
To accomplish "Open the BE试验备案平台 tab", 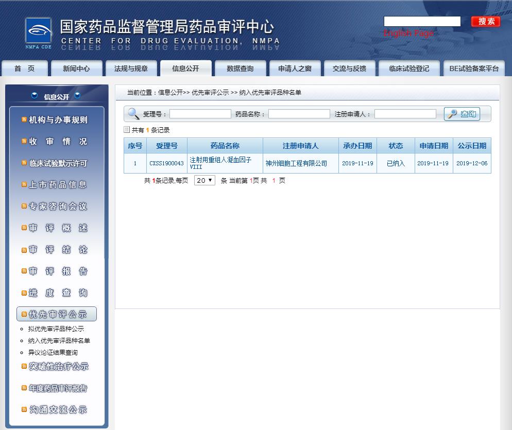I will coord(474,68).
